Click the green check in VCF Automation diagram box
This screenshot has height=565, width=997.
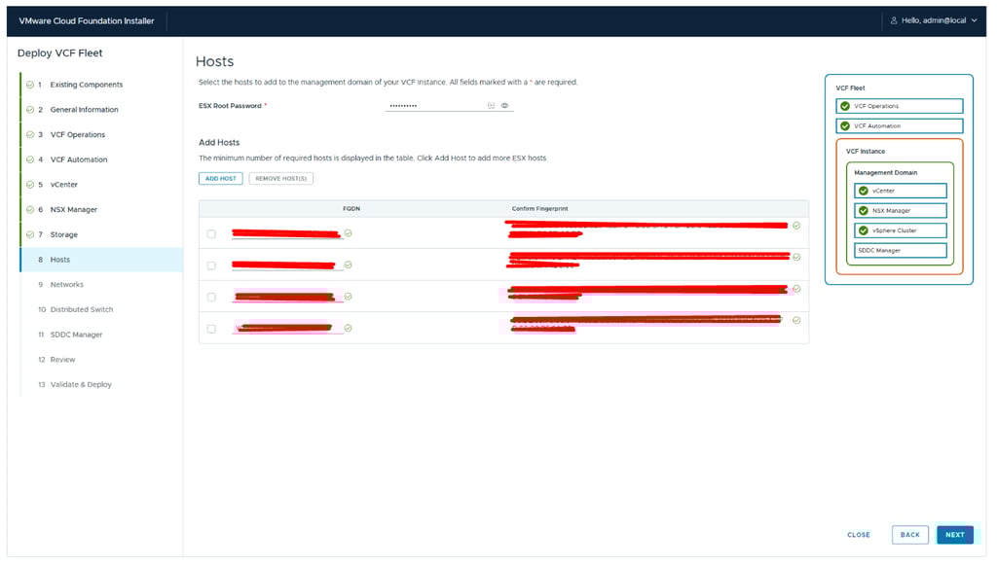tap(845, 126)
